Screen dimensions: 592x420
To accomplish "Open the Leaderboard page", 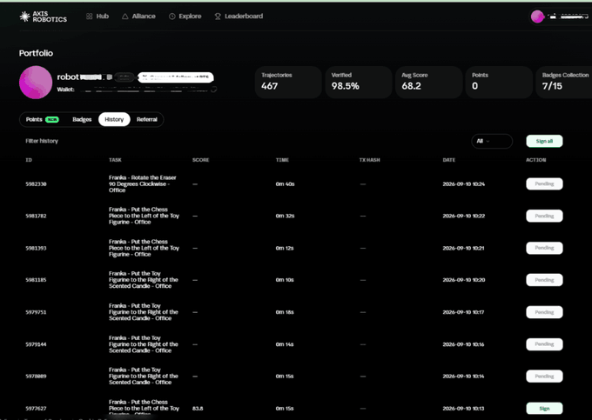I will click(x=239, y=17).
